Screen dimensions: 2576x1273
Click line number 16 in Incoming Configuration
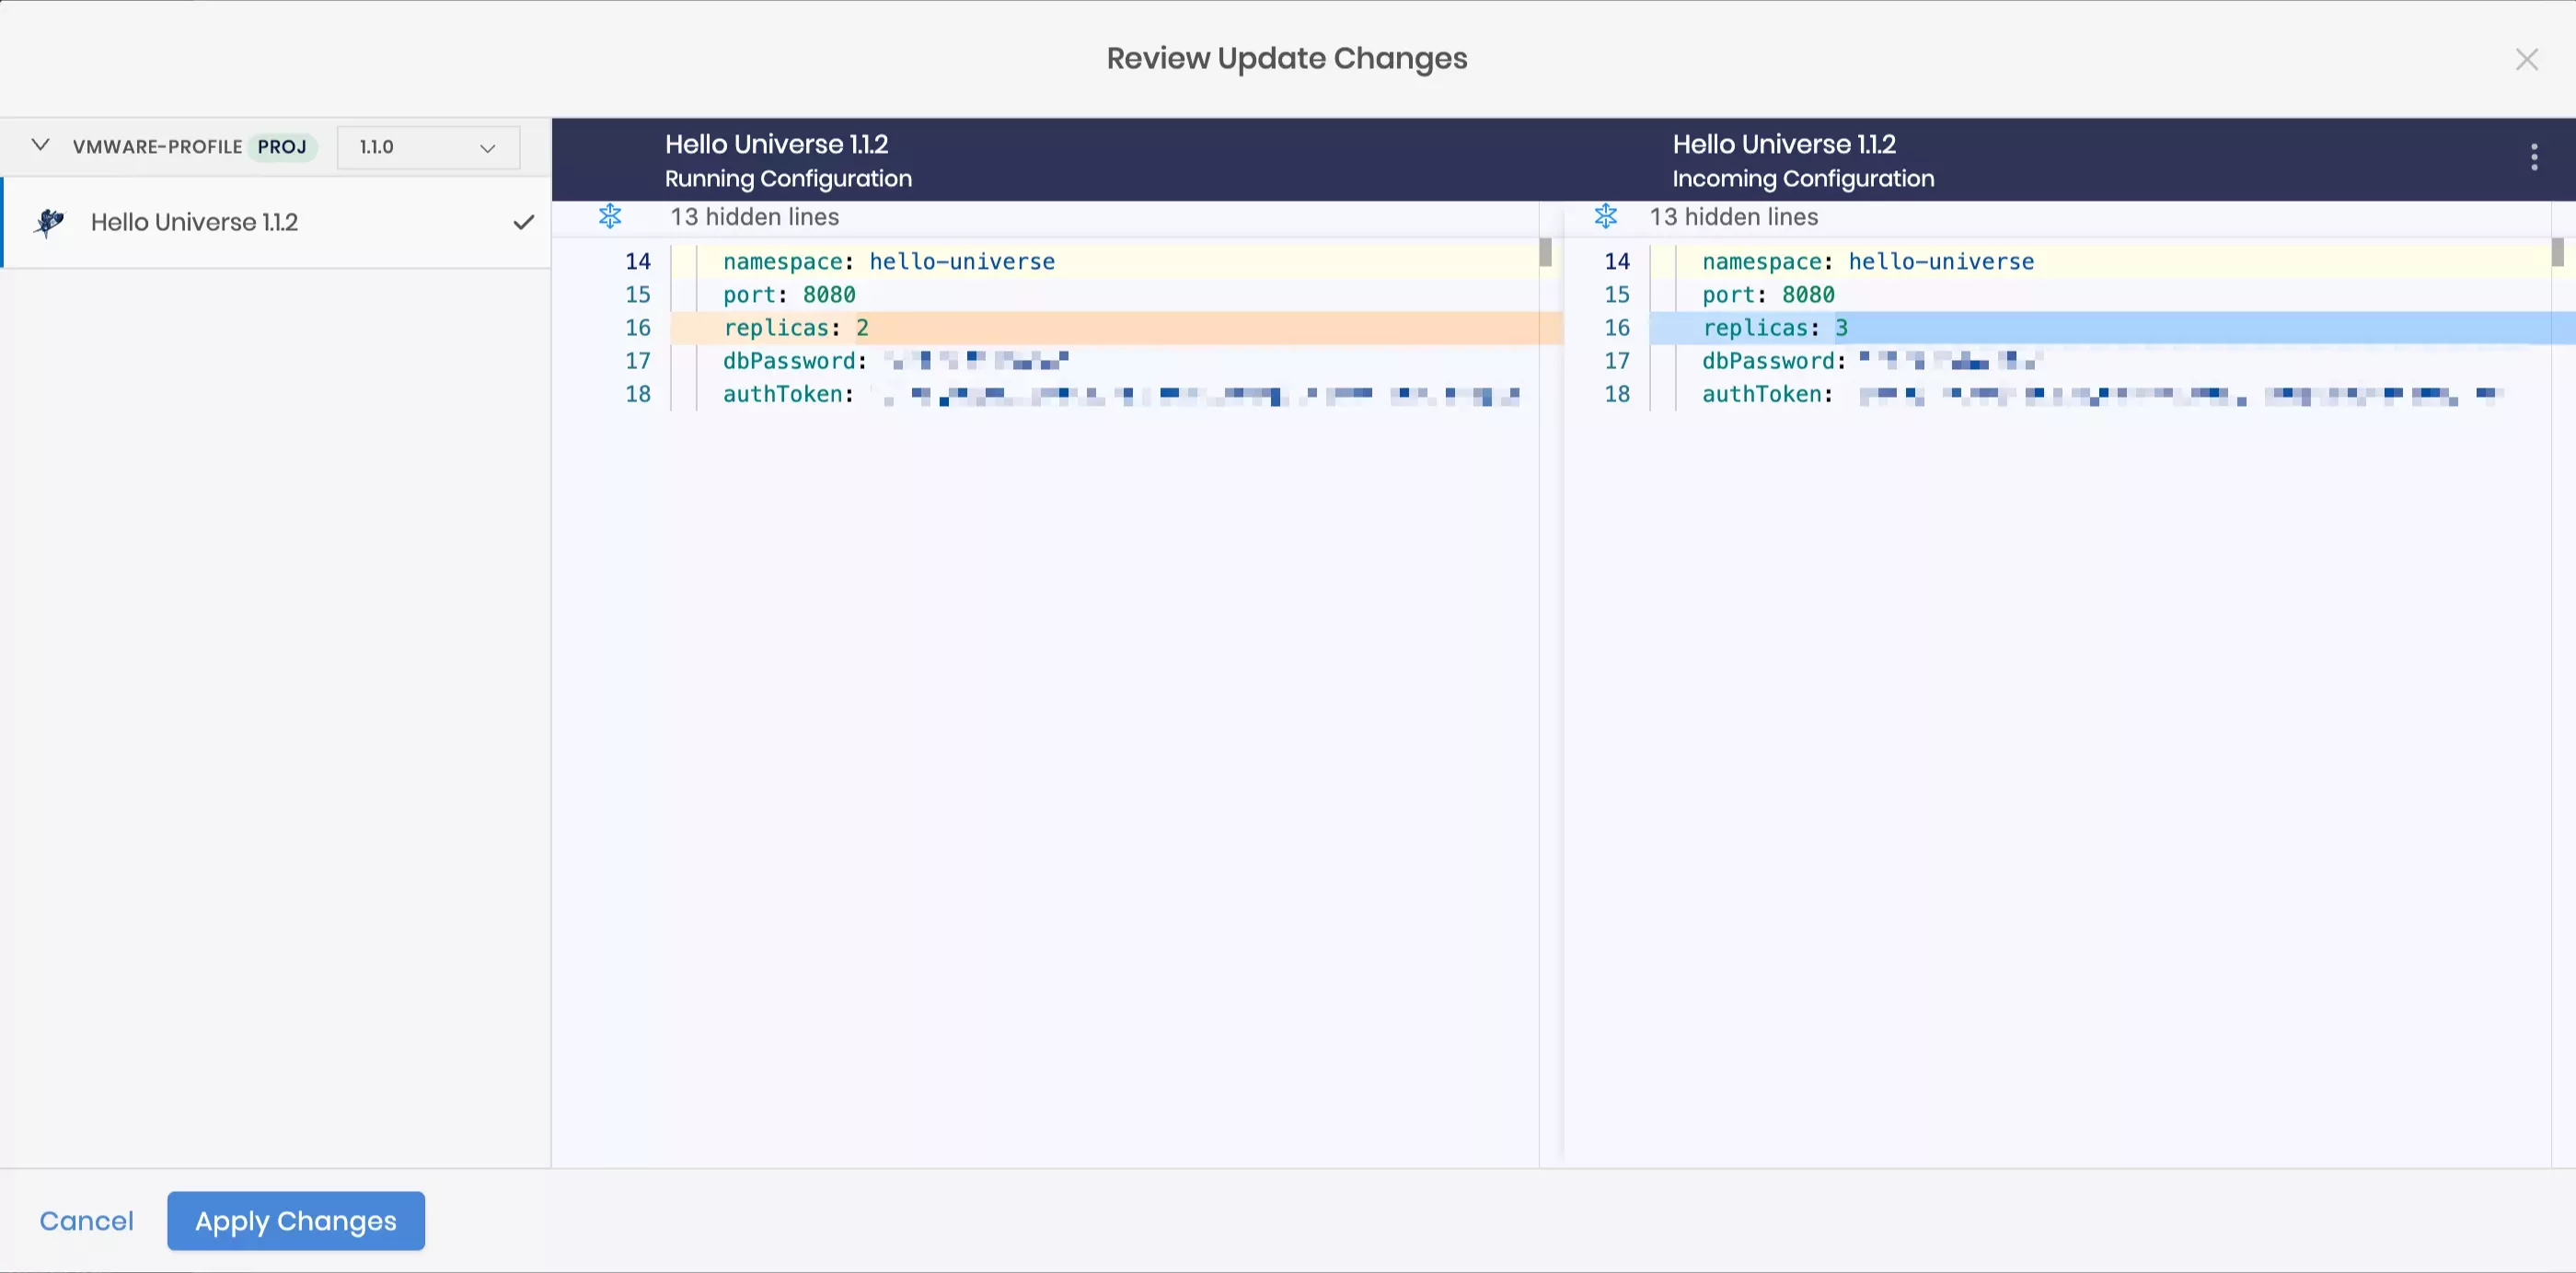pyautogui.click(x=1617, y=328)
